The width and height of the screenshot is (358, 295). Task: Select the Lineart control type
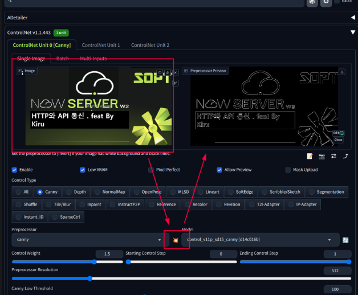point(209,192)
